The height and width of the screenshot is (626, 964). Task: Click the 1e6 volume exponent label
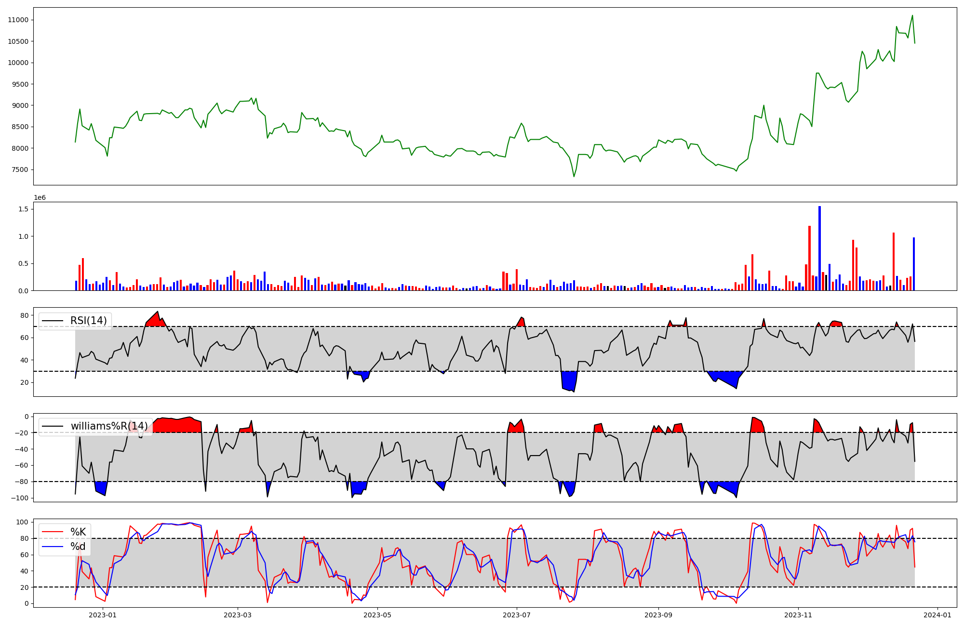point(40,198)
